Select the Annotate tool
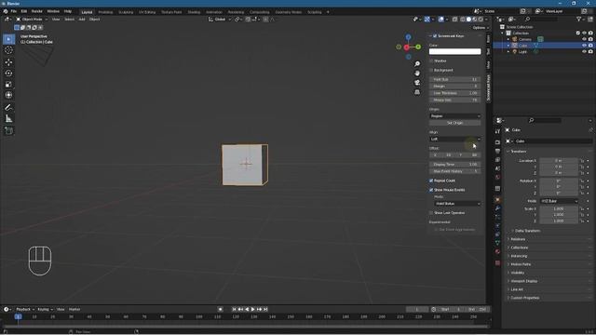 coord(8,108)
